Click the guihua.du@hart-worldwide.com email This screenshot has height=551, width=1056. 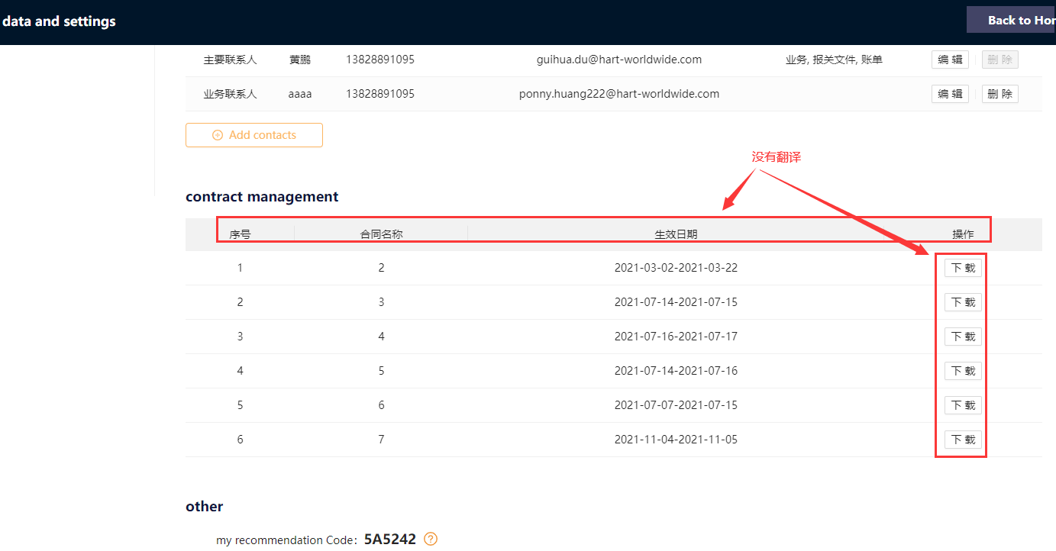click(x=618, y=60)
